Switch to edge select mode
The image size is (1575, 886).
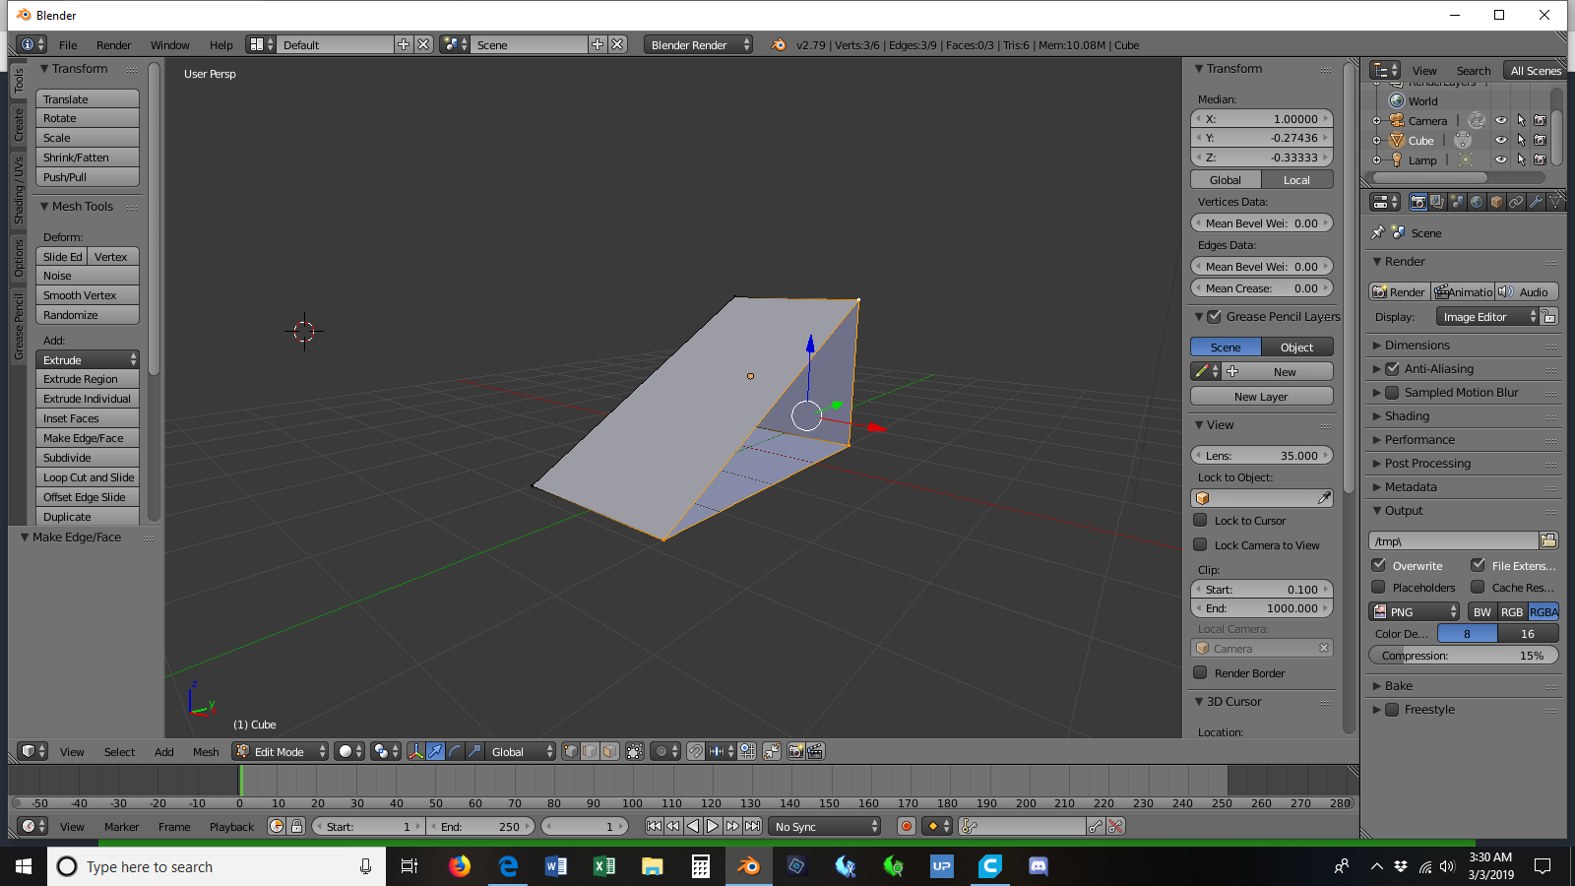point(590,751)
